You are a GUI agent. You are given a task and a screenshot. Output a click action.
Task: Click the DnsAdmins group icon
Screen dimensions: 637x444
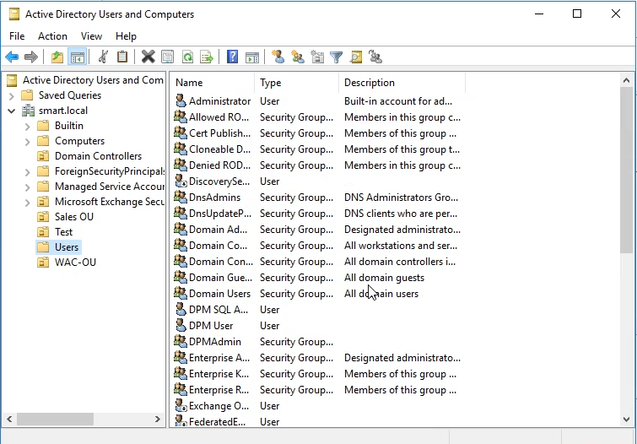(181, 198)
